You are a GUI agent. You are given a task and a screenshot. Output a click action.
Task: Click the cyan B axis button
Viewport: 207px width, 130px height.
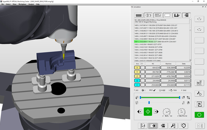pos(137,81)
